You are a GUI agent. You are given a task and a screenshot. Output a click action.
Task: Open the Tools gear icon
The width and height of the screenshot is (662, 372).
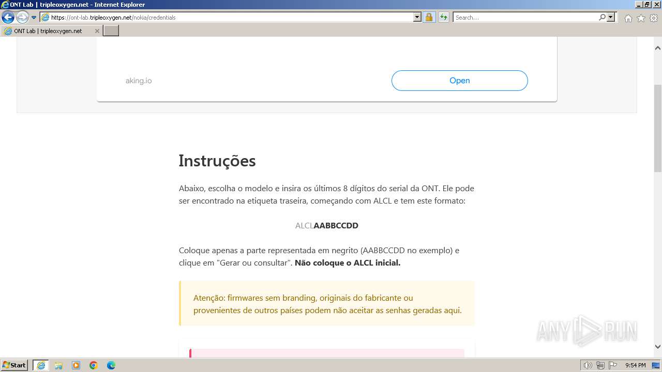654,18
